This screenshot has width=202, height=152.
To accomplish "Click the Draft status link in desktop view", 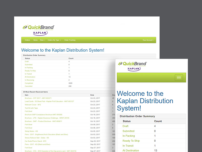I will pyautogui.click(x=27, y=62).
